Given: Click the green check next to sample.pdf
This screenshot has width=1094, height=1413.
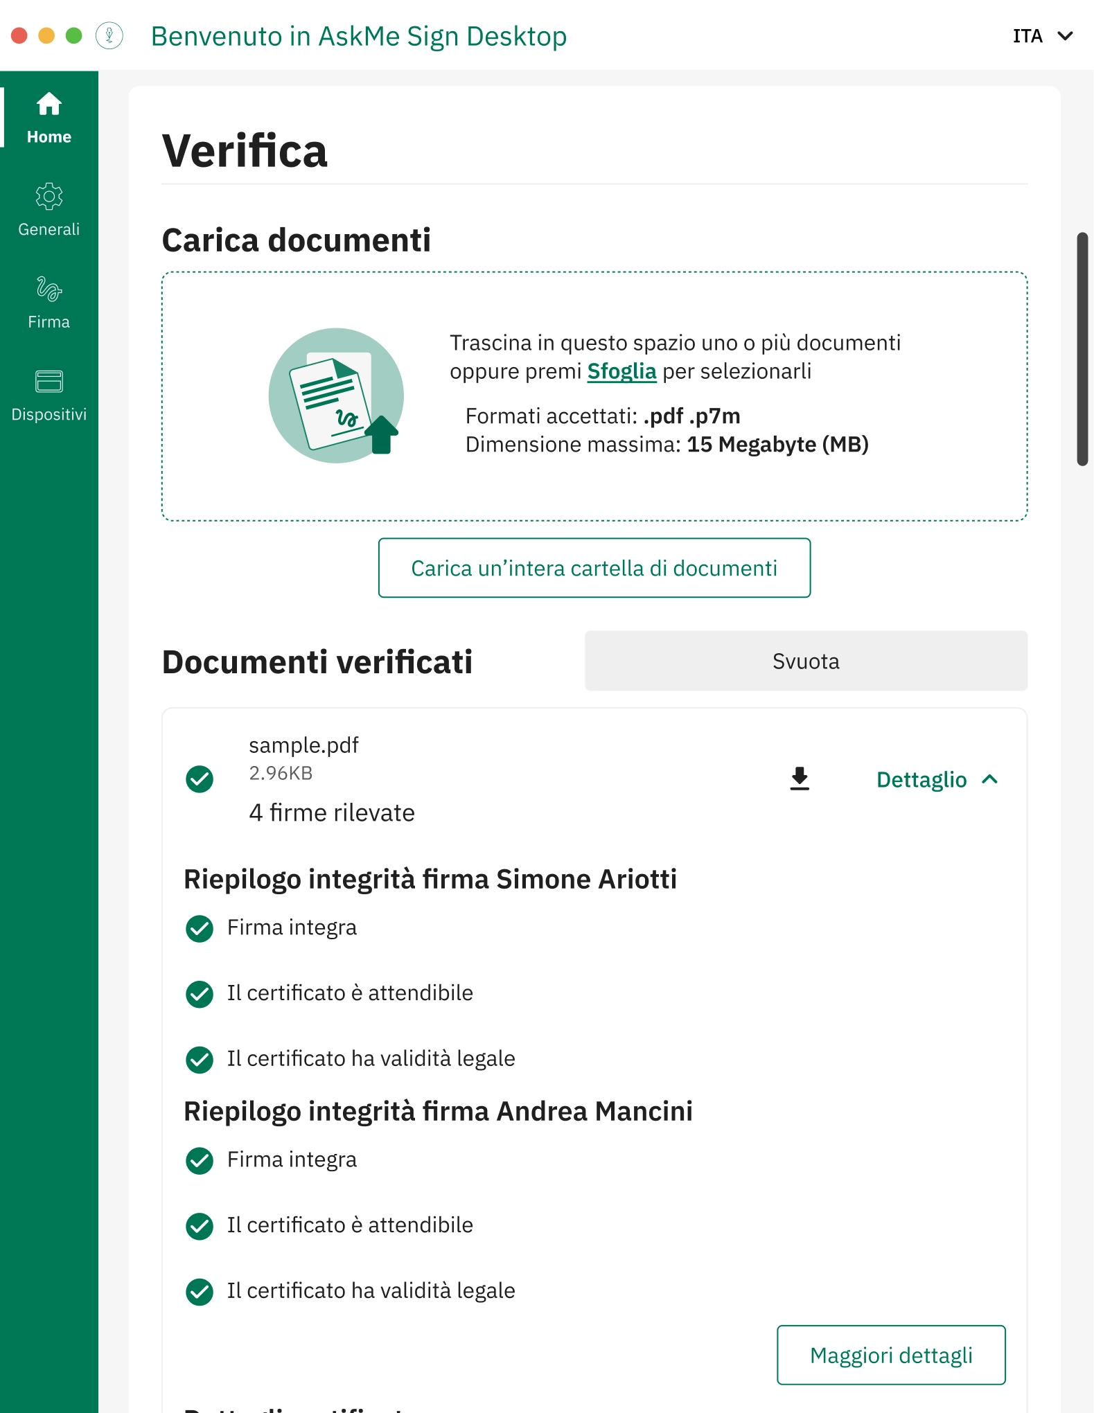Looking at the screenshot, I should (200, 779).
